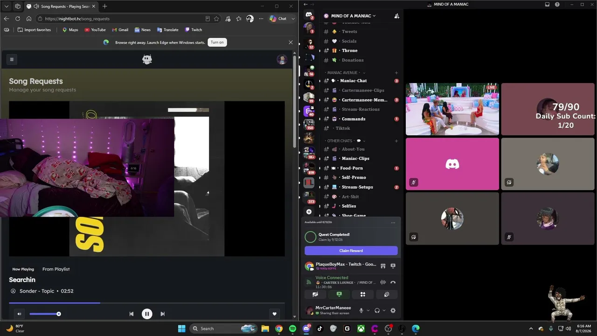The image size is (597, 336).
Task: Mute the Discord microphone
Action: click(361, 310)
